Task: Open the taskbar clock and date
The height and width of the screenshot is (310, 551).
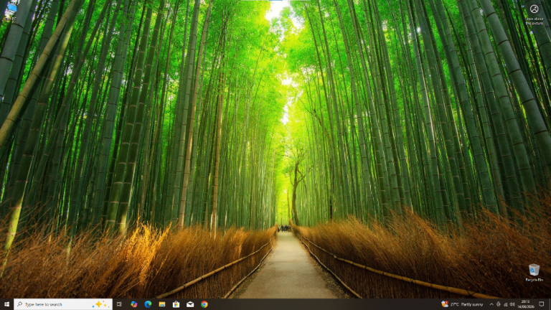Action: pos(526,304)
